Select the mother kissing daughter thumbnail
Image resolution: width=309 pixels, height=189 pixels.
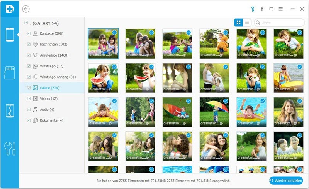pyautogui.click(x=177, y=146)
